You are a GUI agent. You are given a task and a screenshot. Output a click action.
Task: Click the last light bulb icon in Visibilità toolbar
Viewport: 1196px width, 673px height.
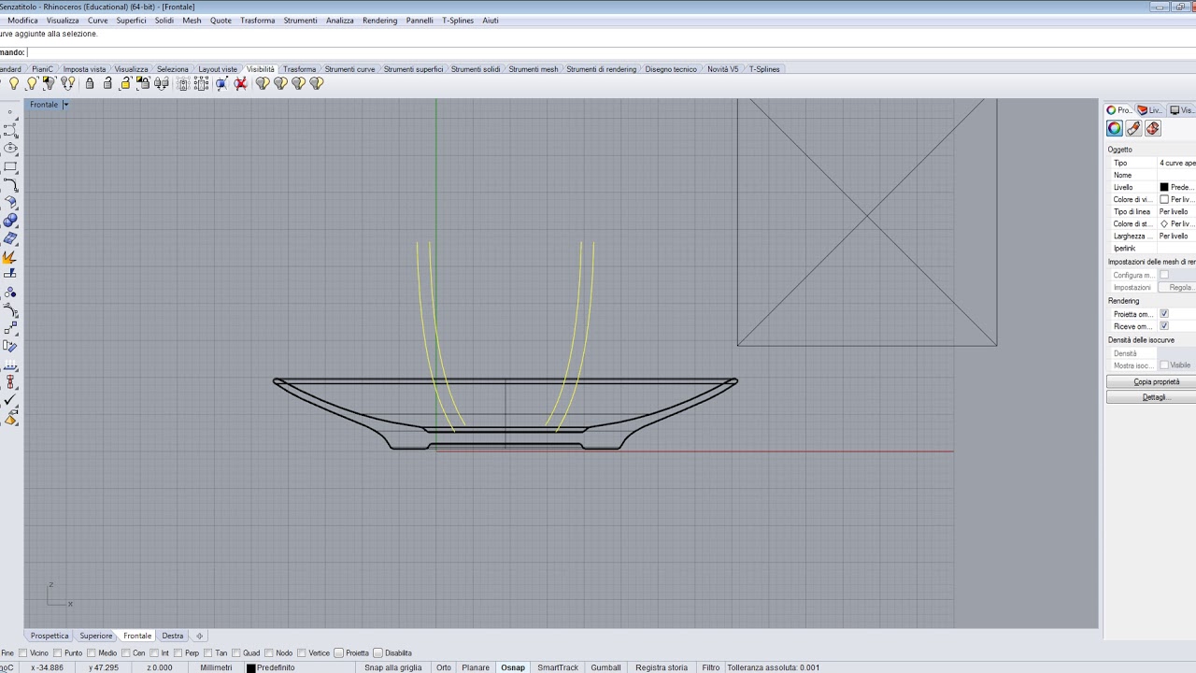coord(317,83)
